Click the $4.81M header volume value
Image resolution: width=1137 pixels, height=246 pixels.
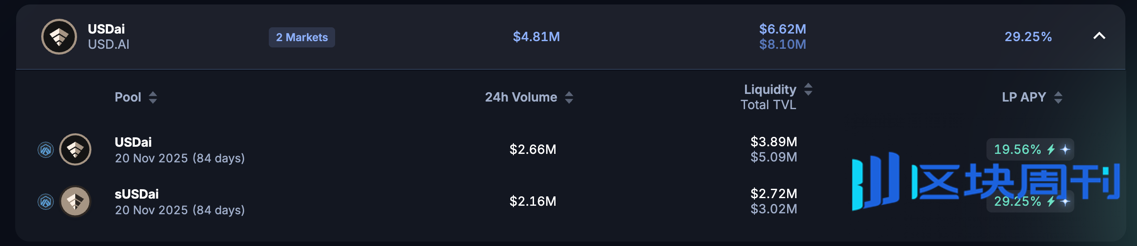pos(536,37)
